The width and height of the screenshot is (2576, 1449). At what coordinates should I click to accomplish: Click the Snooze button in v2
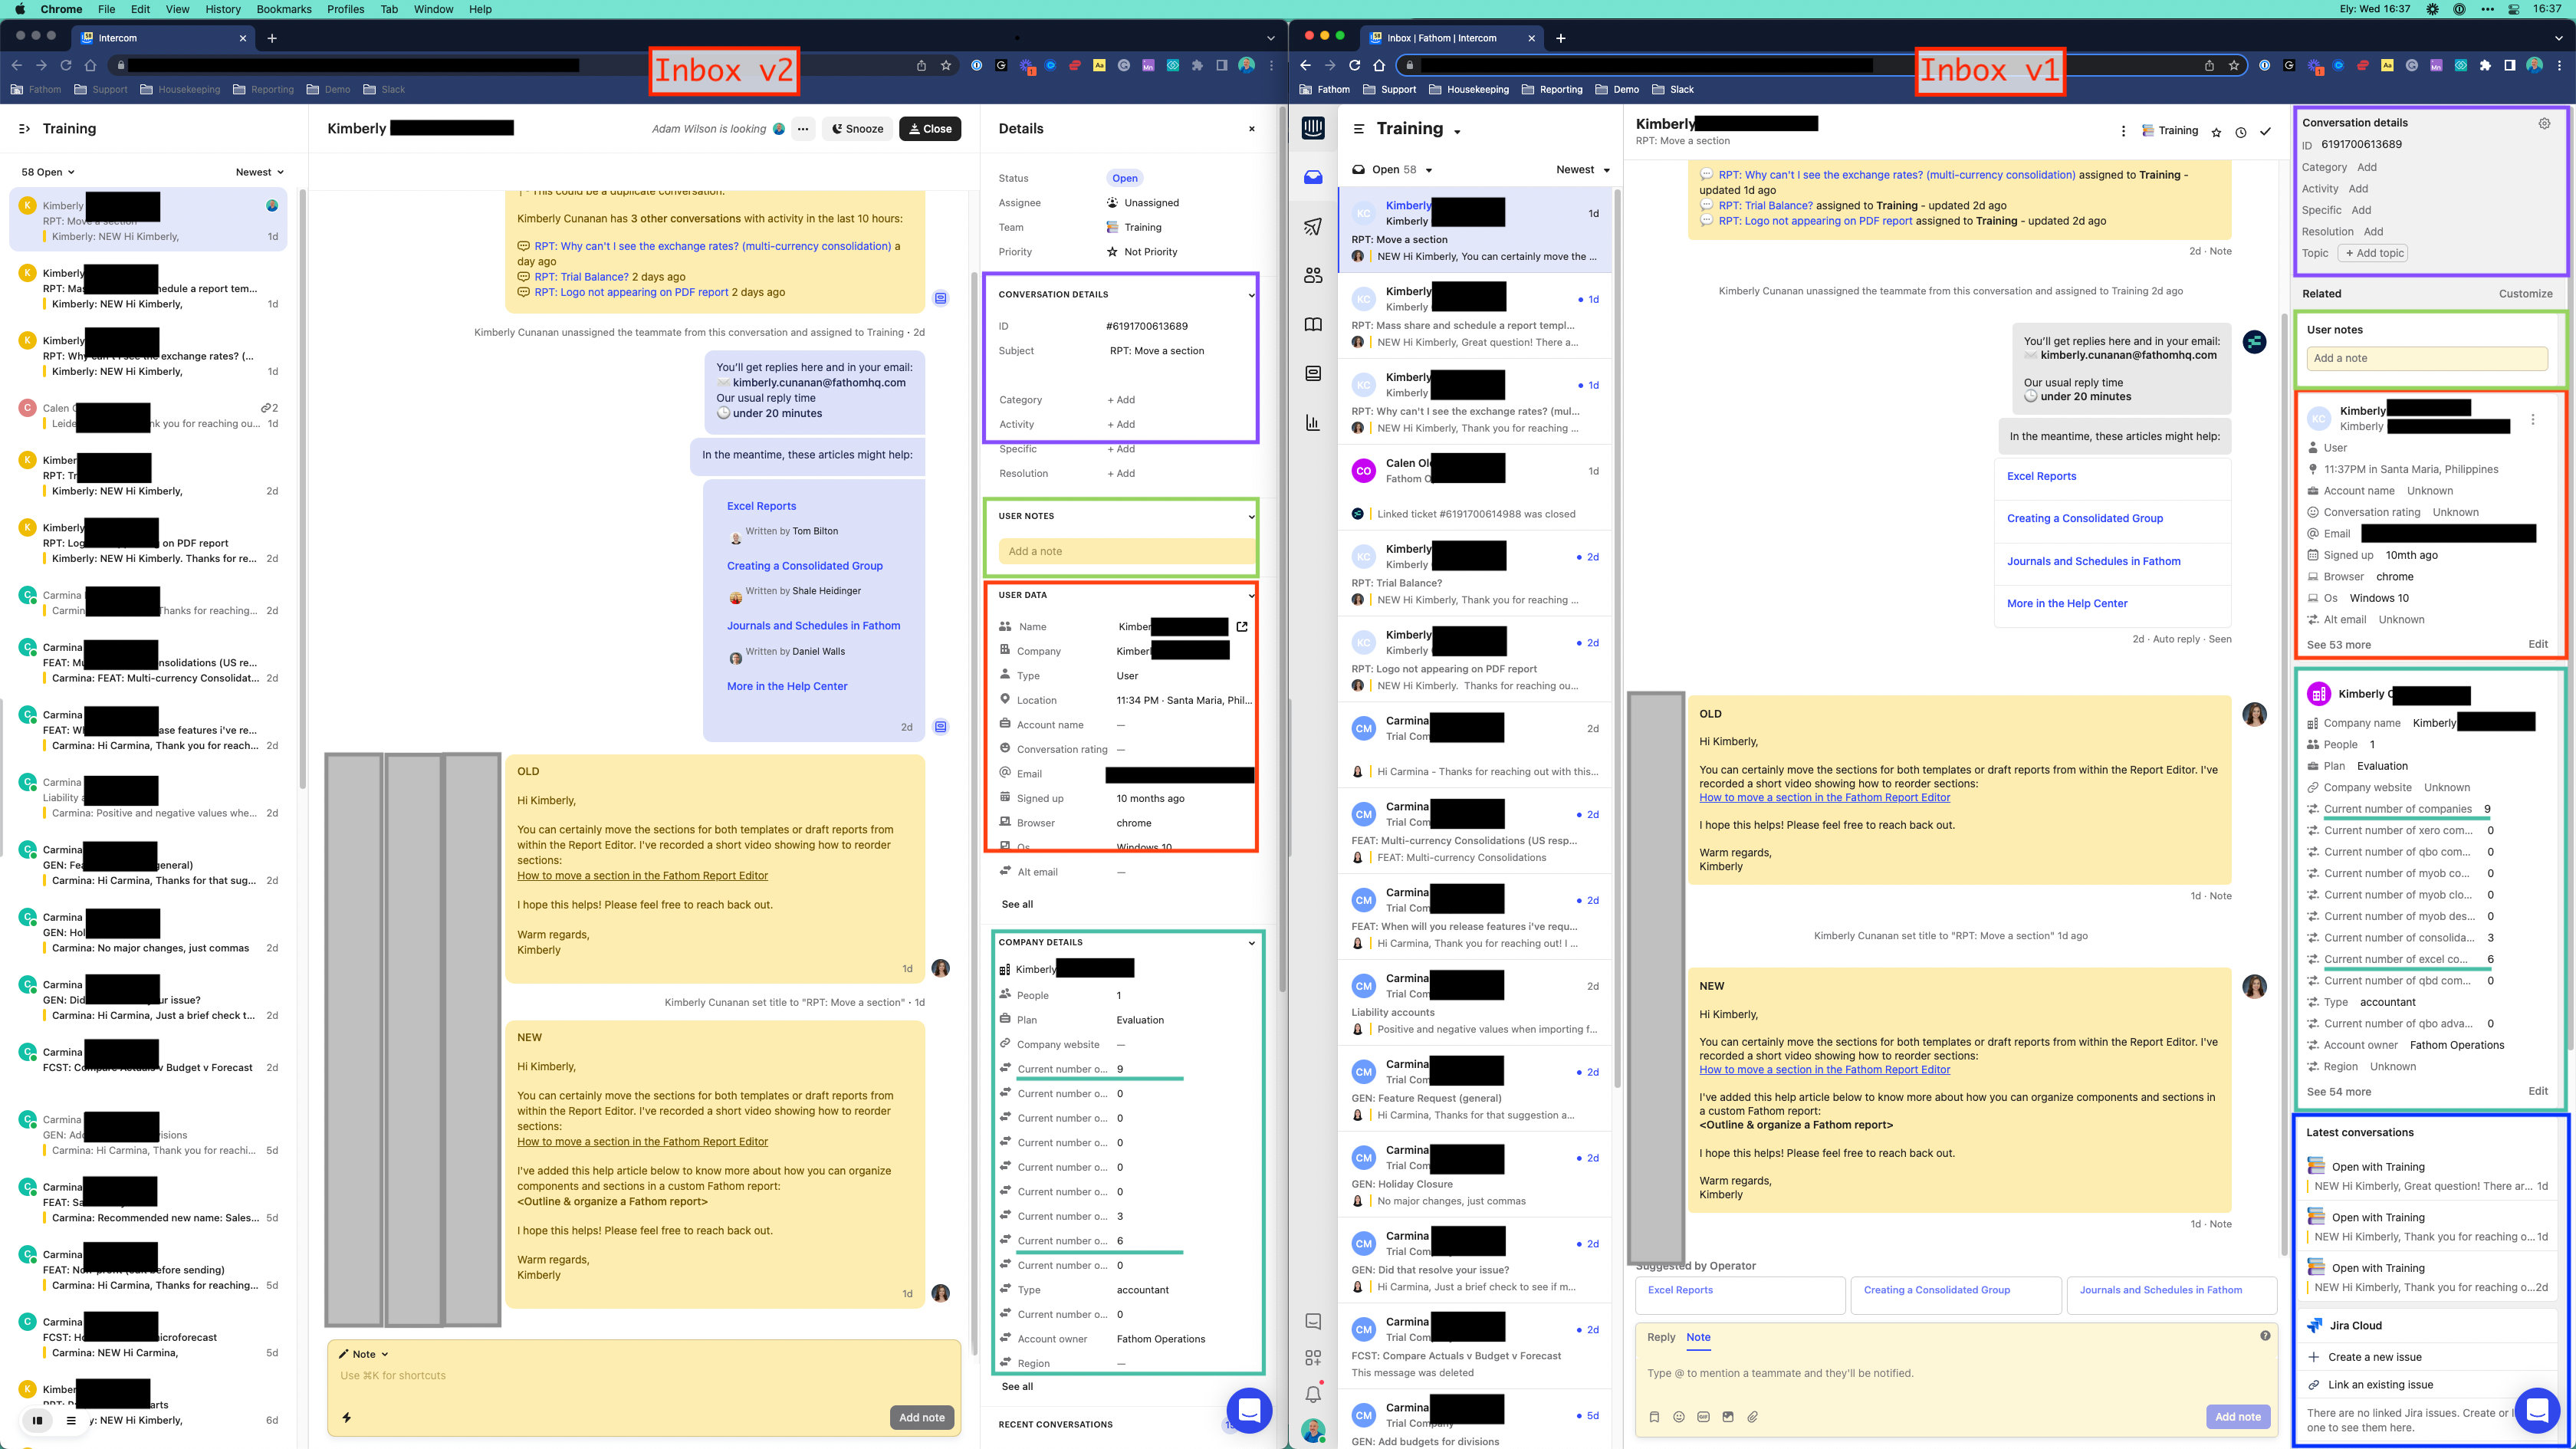(x=858, y=129)
